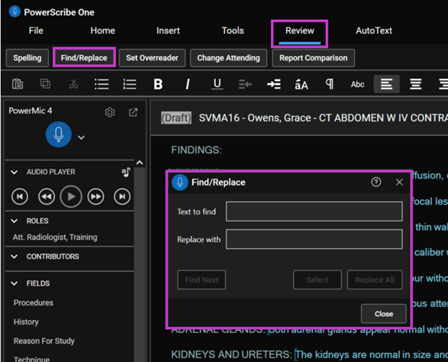Collapse the Roles section
This screenshot has height=362, width=448.
tap(15, 221)
